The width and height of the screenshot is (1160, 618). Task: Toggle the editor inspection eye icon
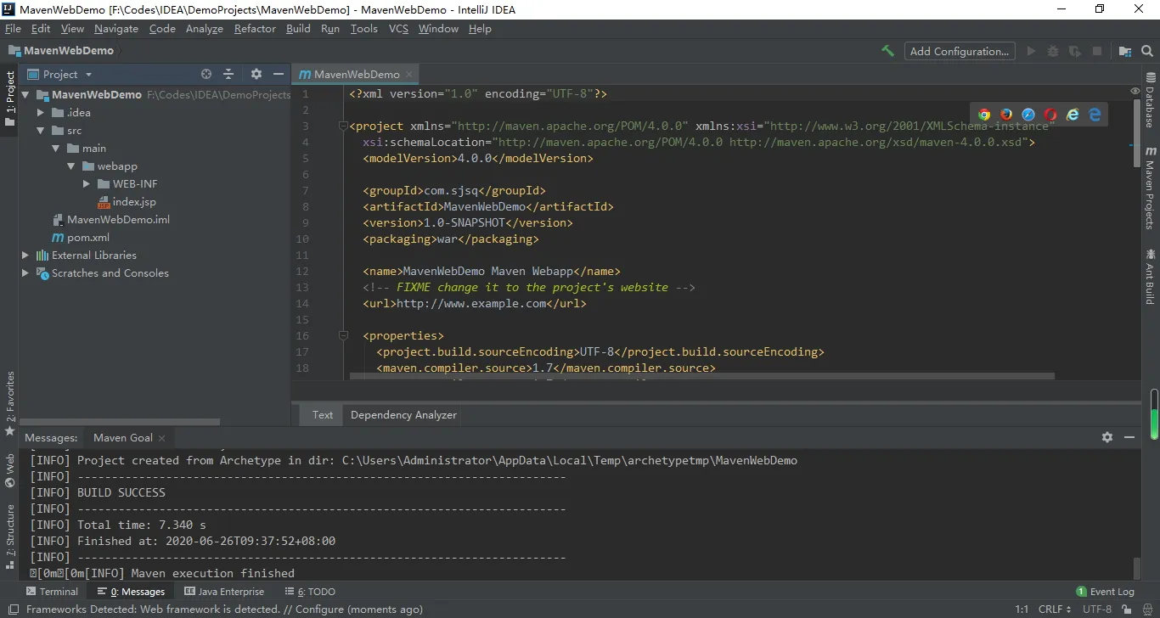pyautogui.click(x=1135, y=91)
